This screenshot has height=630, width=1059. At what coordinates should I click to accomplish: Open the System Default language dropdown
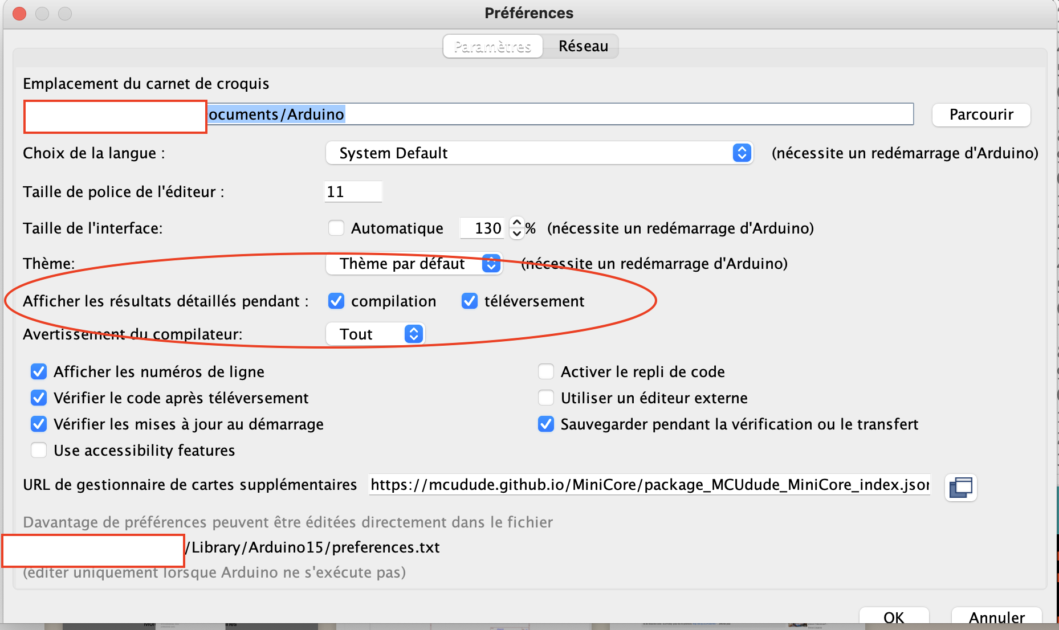pos(539,153)
